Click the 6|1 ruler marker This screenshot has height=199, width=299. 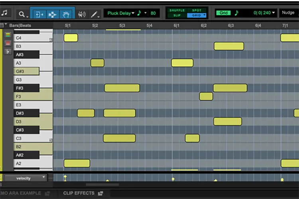(176, 25)
